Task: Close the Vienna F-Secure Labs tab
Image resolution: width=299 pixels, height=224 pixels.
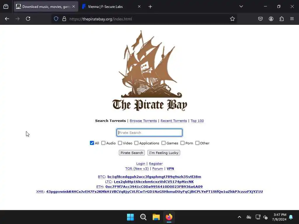Action: pyautogui.click(x=139, y=7)
